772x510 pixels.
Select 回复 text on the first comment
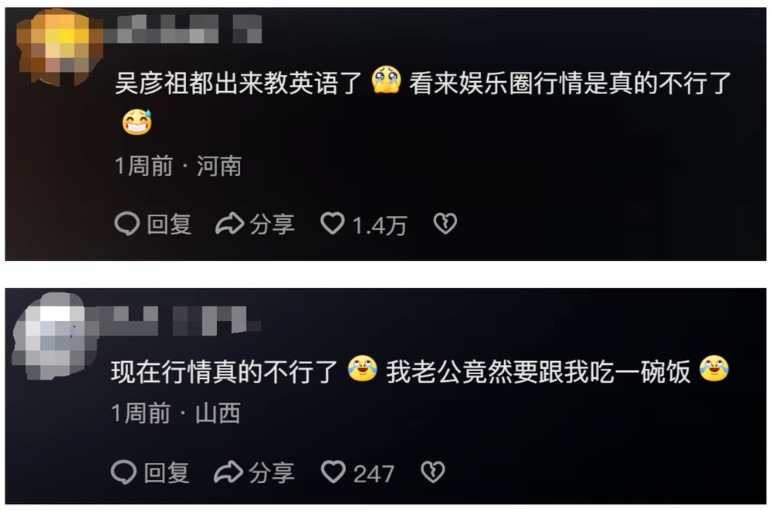pyautogui.click(x=169, y=225)
